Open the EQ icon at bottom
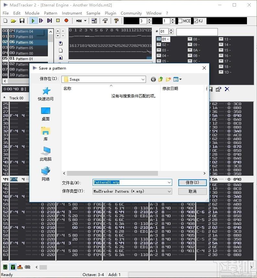This screenshot has width=257, height=278. tap(28, 267)
